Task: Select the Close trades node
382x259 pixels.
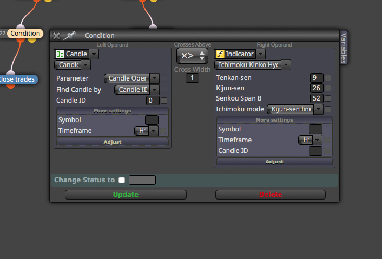Action: point(17,79)
